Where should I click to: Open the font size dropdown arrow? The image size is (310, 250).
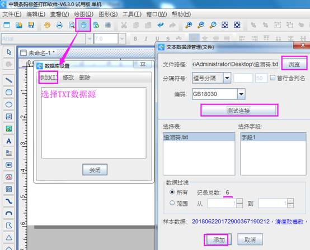[122, 39]
